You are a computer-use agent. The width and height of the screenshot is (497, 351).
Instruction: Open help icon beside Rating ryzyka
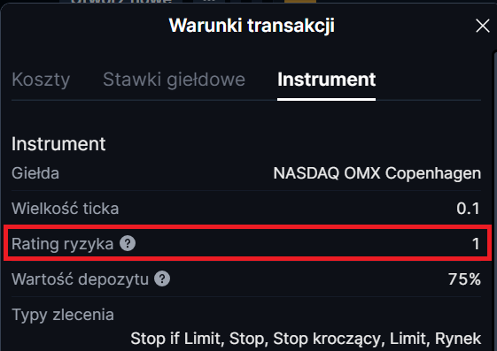(128, 243)
